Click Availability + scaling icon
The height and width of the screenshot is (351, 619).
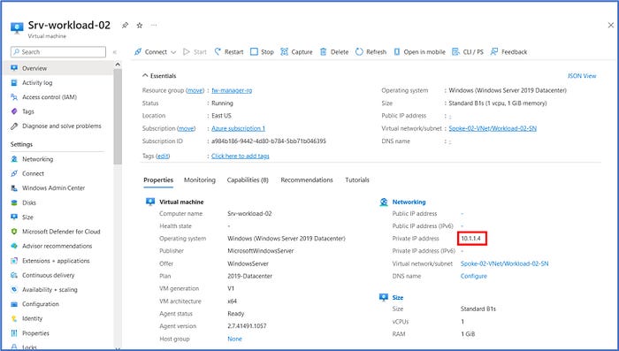[14, 289]
